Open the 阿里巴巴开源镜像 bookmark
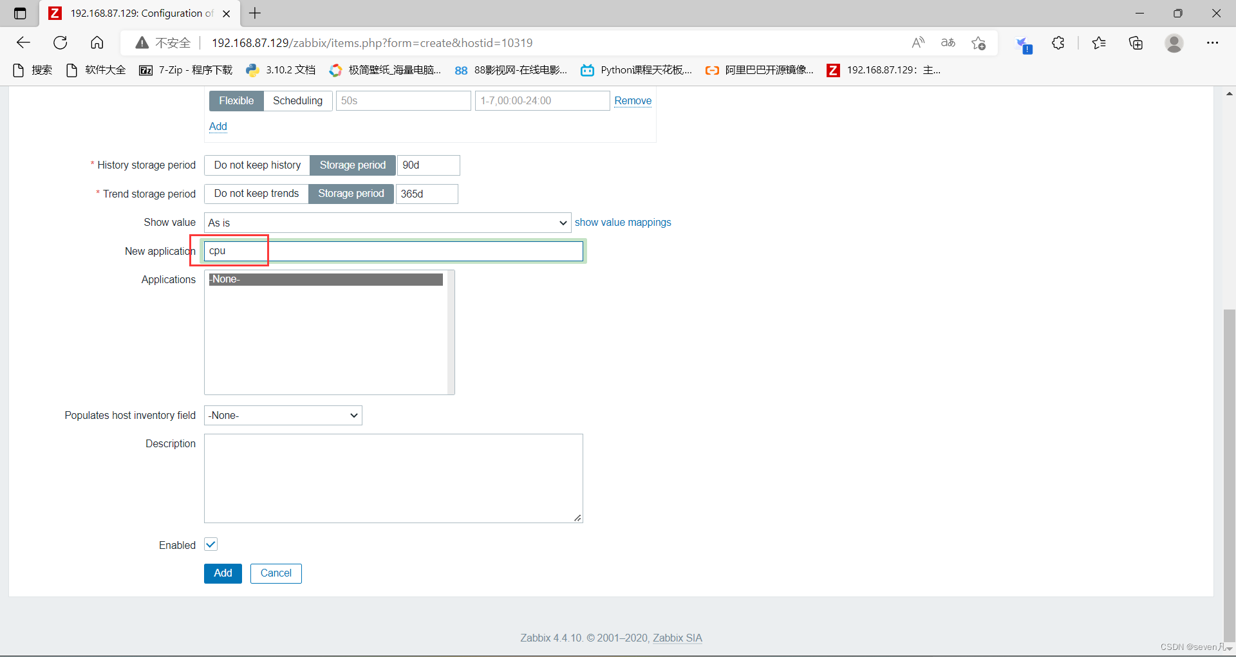 [759, 70]
